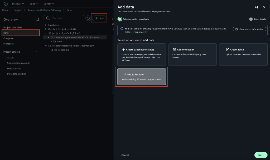Viewport: 270px width, 160px height.
Task: Select the dp_cancer.jpg file
Action: [x=61, y=50]
